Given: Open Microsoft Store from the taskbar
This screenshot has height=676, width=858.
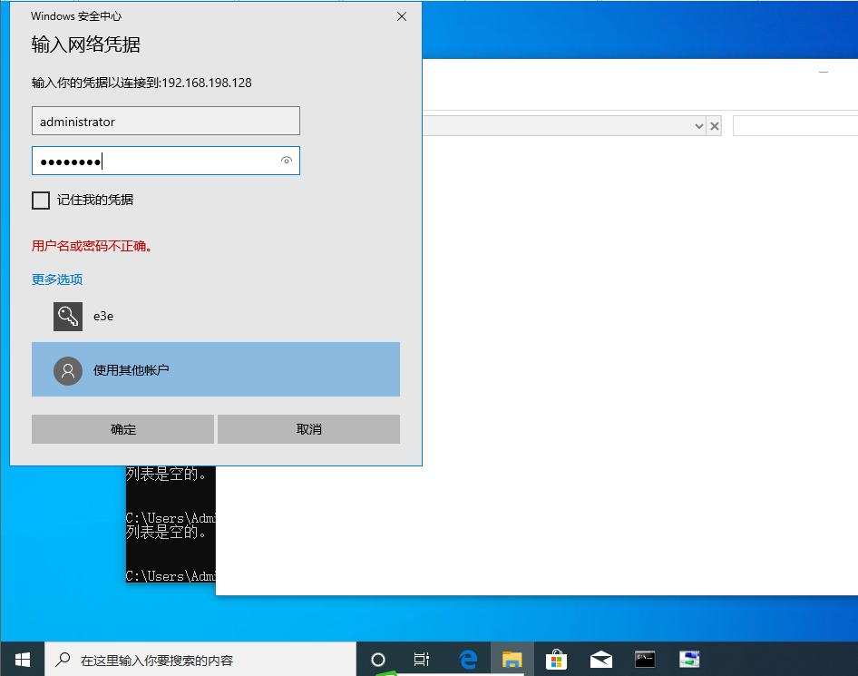Looking at the screenshot, I should point(557,659).
